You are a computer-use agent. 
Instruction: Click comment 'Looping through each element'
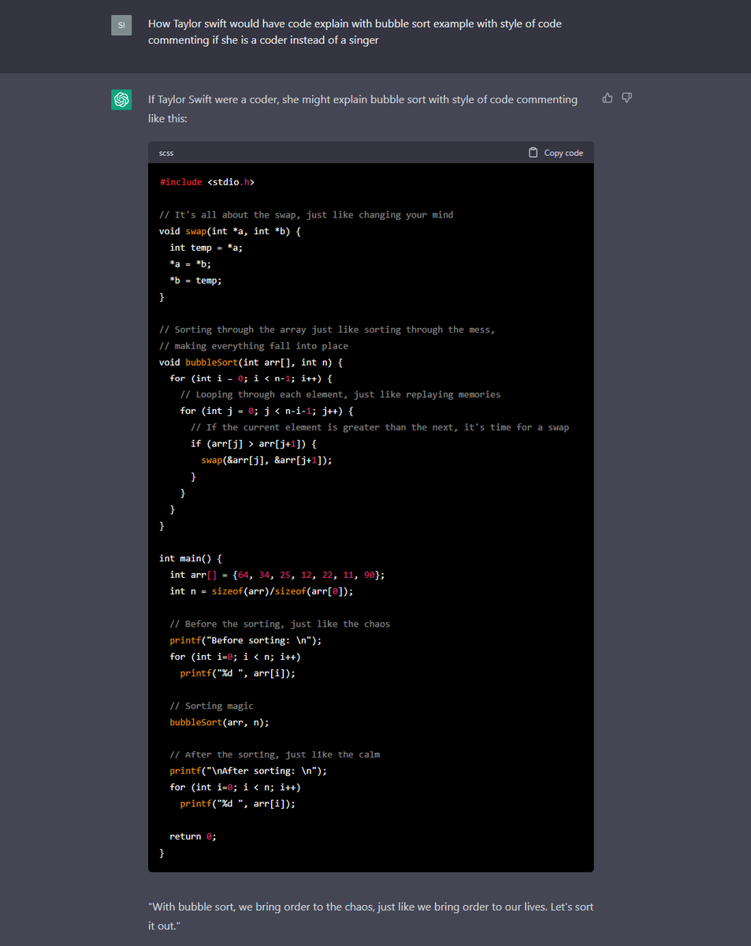click(x=340, y=394)
